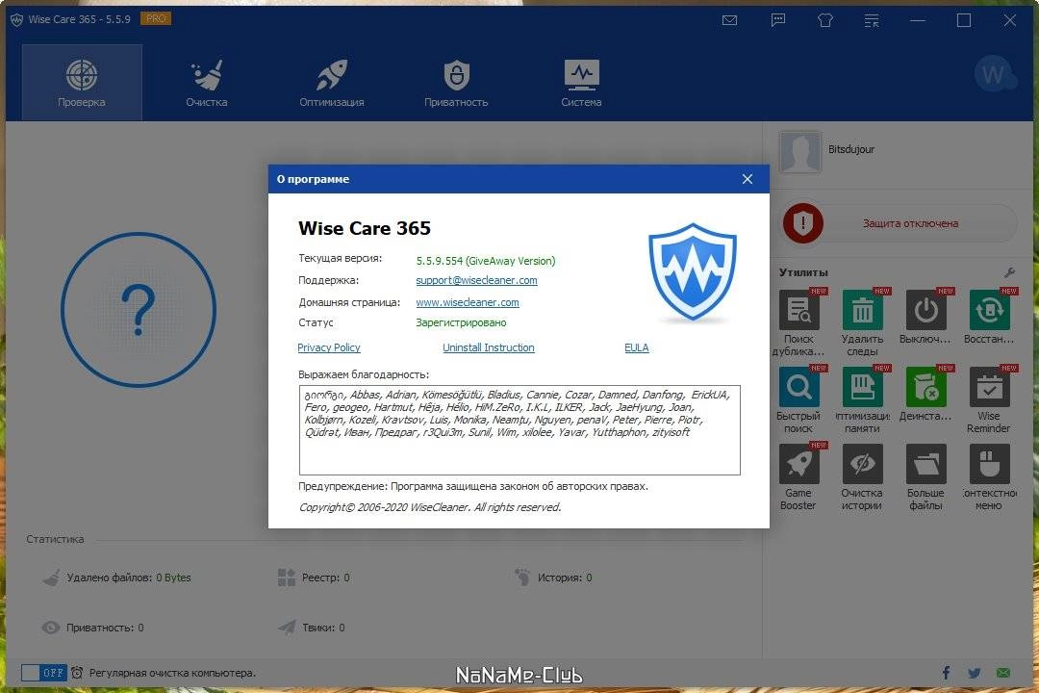Open the Система monitoring tab
Image resolution: width=1039 pixels, height=693 pixels.
[x=581, y=83]
